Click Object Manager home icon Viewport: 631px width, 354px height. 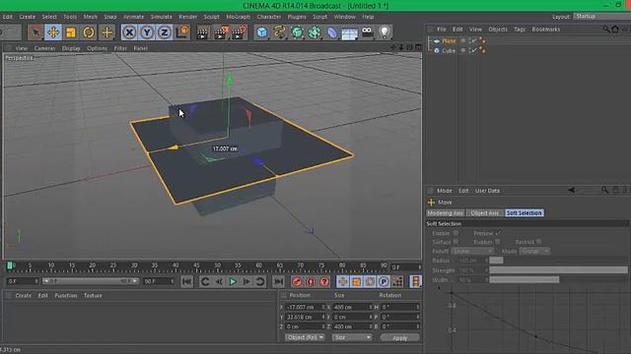coord(615,29)
